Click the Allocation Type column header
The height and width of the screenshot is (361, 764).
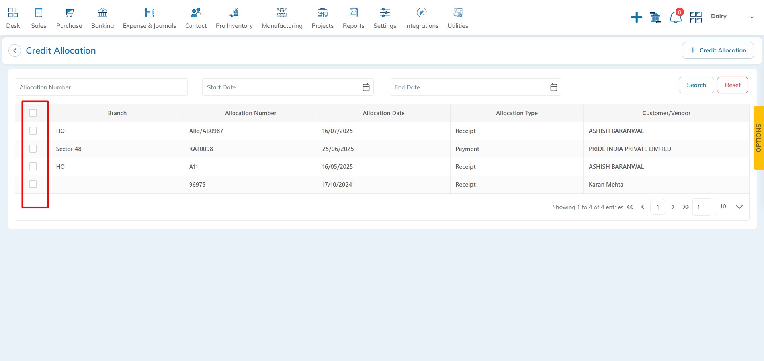tap(517, 113)
